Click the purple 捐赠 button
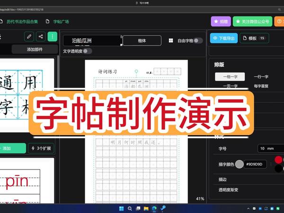 tap(221, 21)
